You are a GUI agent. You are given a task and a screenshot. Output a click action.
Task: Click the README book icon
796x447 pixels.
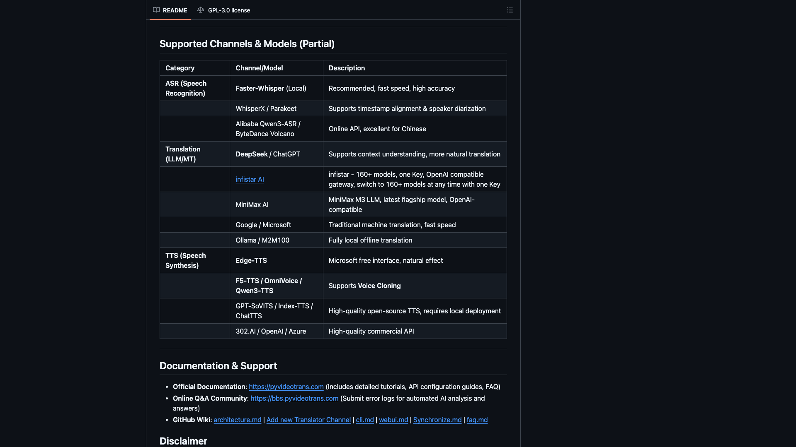click(156, 10)
